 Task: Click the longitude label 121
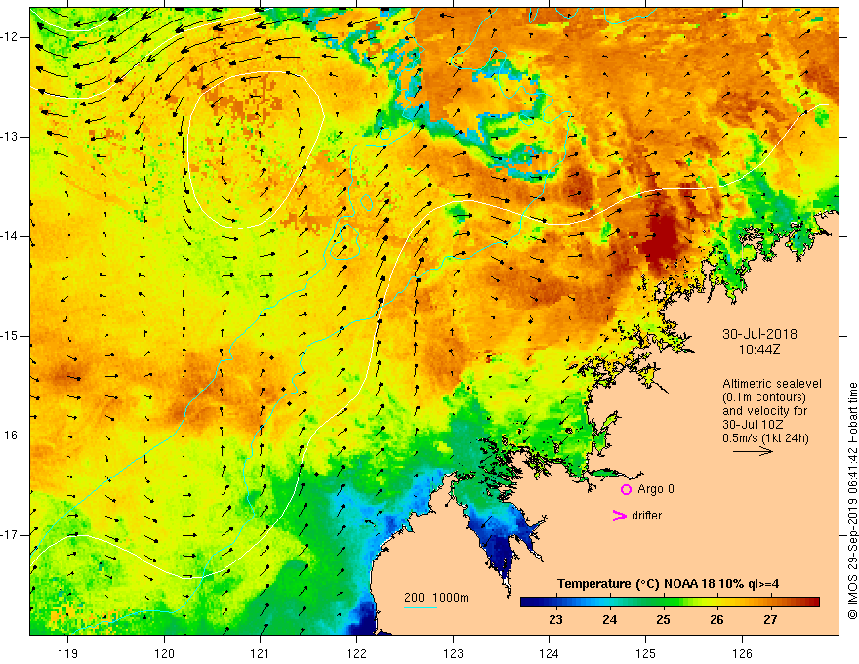click(x=261, y=653)
